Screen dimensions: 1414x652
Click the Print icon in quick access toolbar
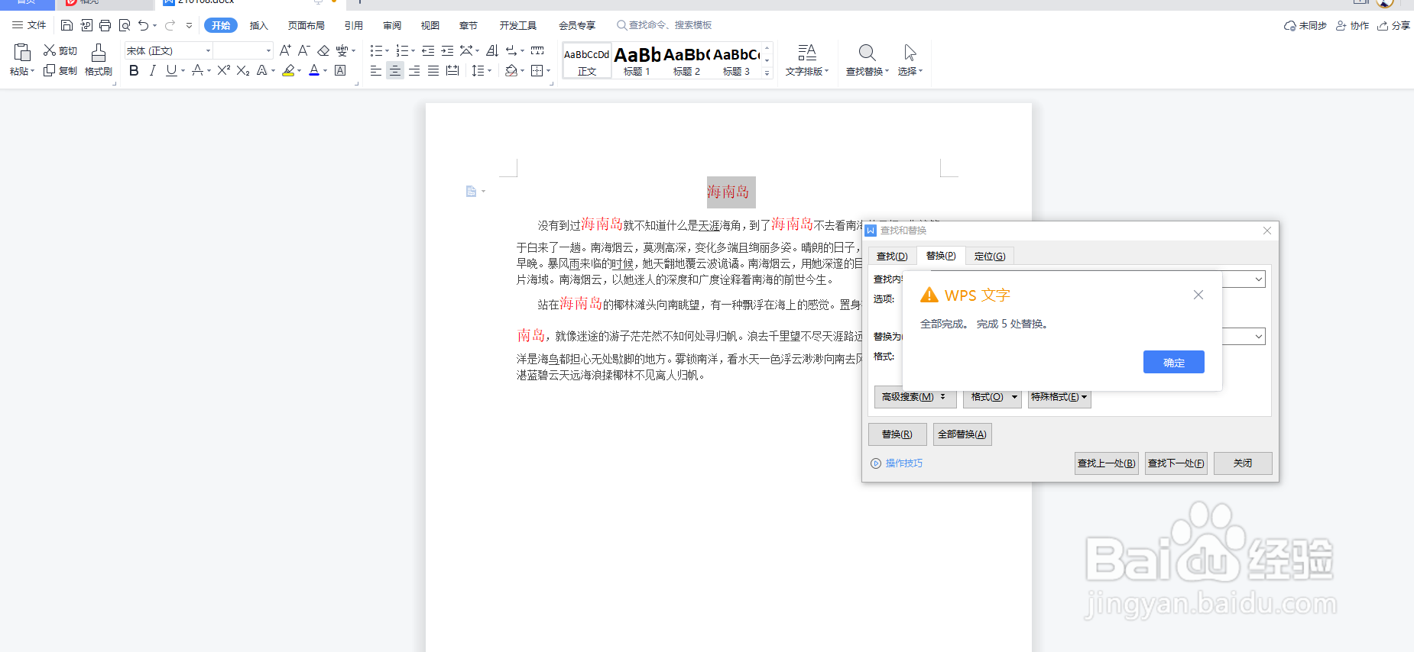pyautogui.click(x=105, y=25)
